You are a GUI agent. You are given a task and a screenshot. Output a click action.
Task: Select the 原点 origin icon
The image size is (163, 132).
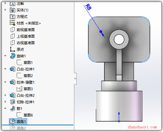(x=13, y=49)
